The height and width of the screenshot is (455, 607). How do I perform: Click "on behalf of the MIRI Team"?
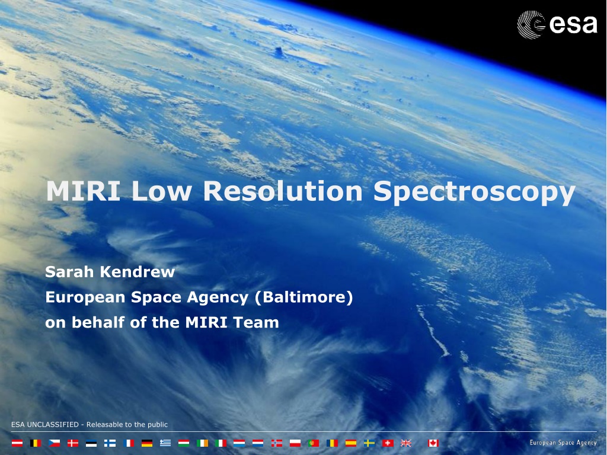tap(162, 322)
